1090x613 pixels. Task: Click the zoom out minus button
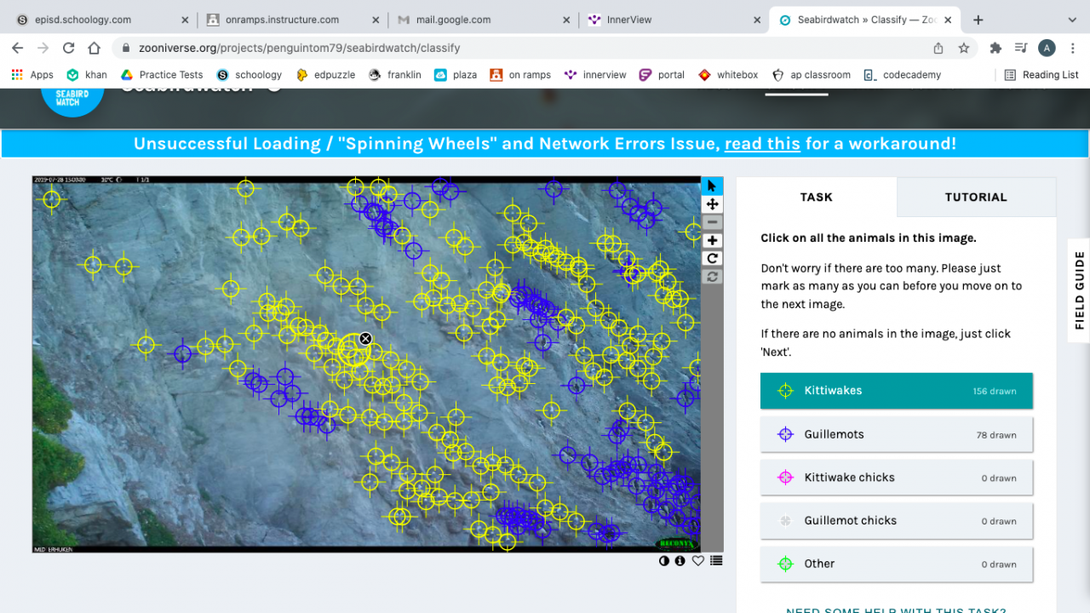click(x=712, y=222)
